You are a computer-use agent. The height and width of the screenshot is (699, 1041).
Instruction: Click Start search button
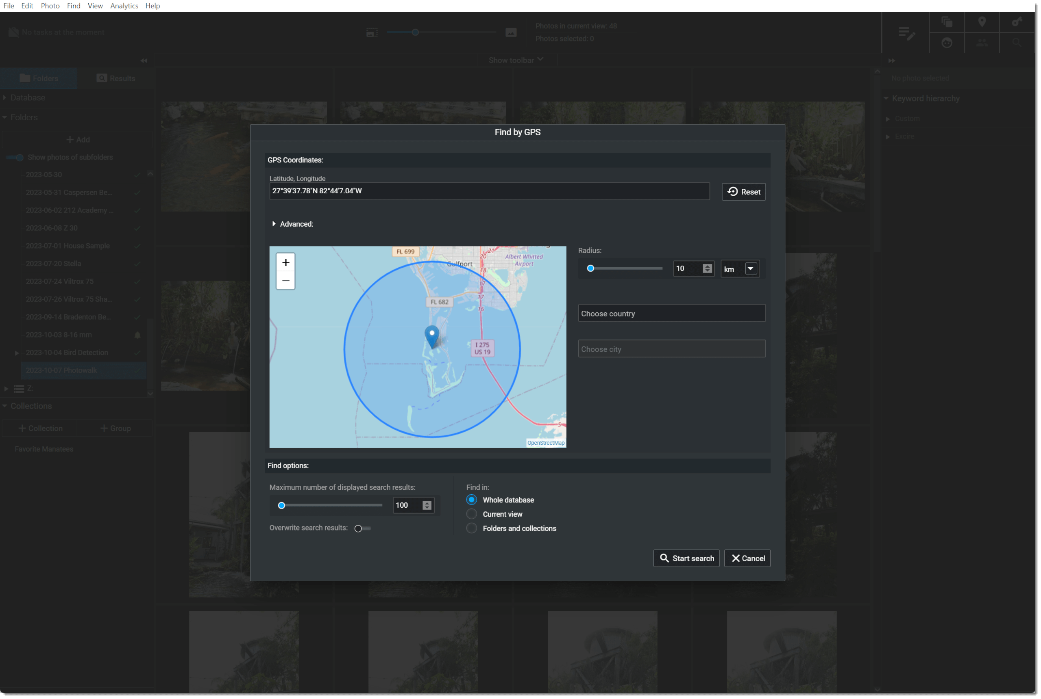[x=686, y=558]
